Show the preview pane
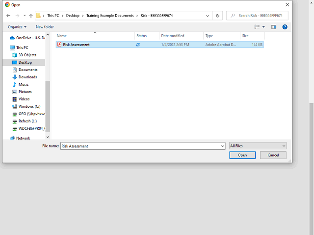 coord(274,27)
